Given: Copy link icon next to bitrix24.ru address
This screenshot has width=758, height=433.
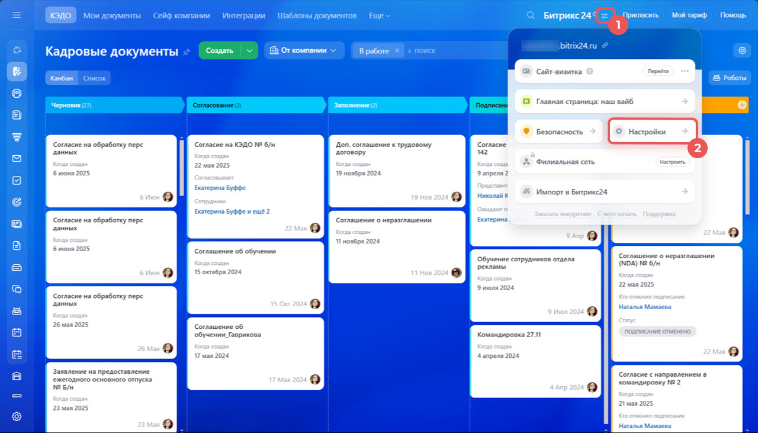Looking at the screenshot, I should pyautogui.click(x=605, y=45).
